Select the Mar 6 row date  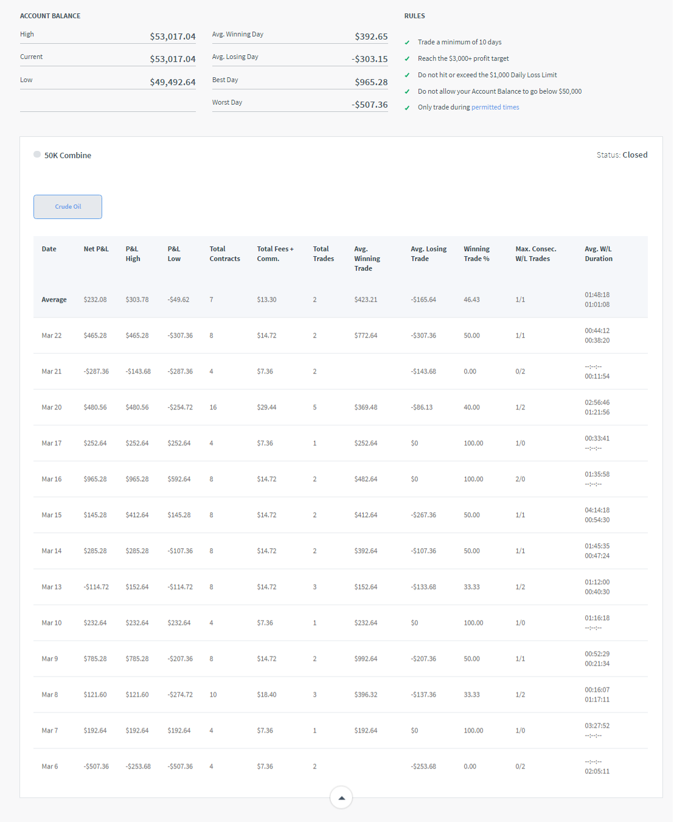click(50, 767)
